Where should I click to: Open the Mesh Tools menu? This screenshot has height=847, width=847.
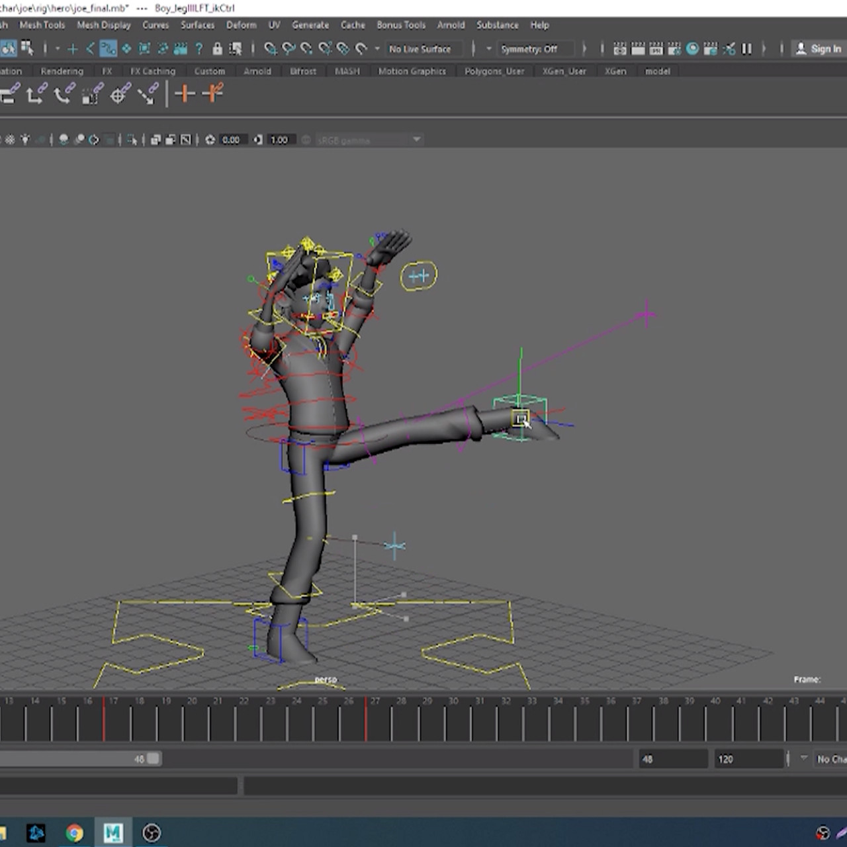(x=42, y=24)
